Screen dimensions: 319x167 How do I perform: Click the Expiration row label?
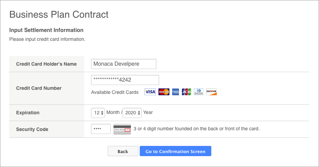(28, 113)
